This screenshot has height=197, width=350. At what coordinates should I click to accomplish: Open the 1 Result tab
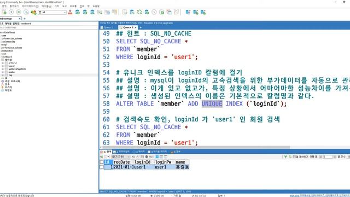(x=106, y=152)
